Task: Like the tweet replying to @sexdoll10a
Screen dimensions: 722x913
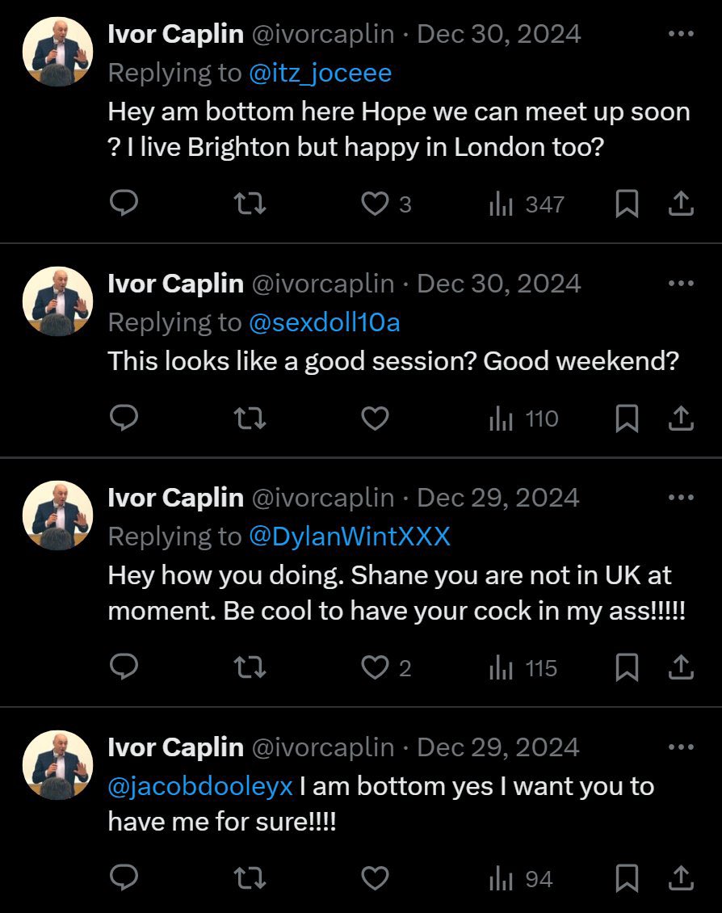Action: coord(375,419)
